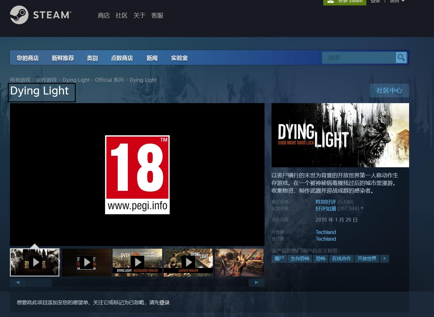Click the 所有游戏 breadcrumb
Screen dimensions: 434x317
click(20, 80)
